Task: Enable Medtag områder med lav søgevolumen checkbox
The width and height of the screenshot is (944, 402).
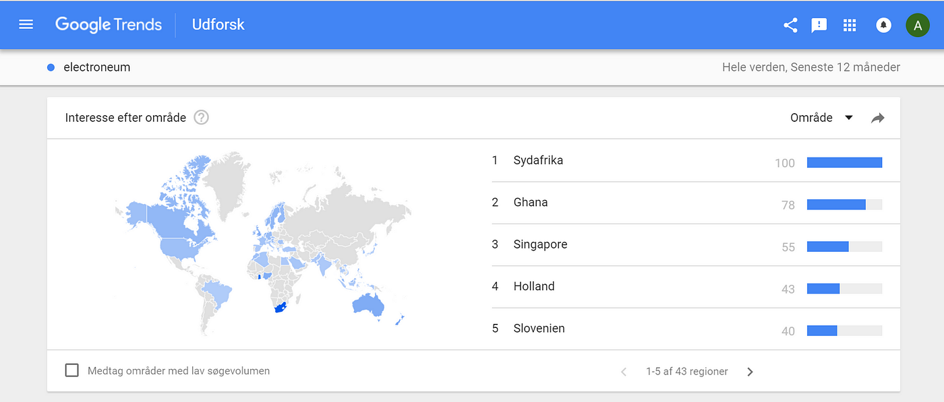Action: pos(72,370)
